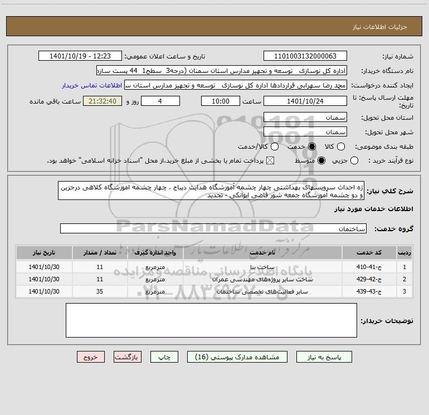Click service code ج-41-410
This screenshot has width=429, height=415.
369,267
